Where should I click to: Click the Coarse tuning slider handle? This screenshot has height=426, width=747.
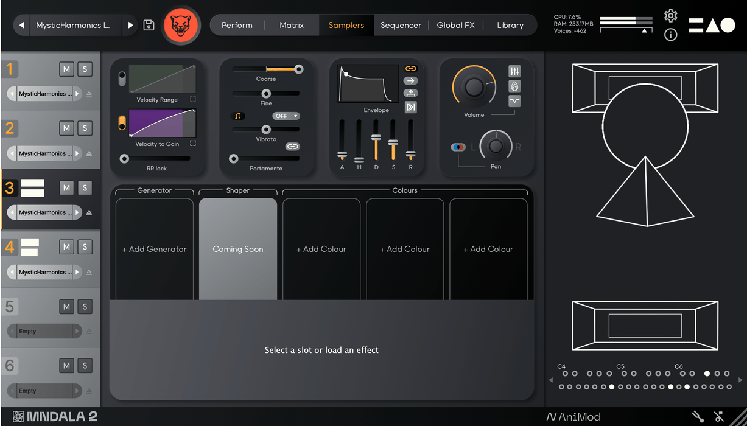tap(298, 69)
